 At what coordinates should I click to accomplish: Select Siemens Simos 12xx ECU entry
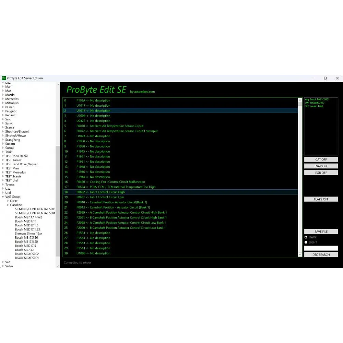pos(28,234)
